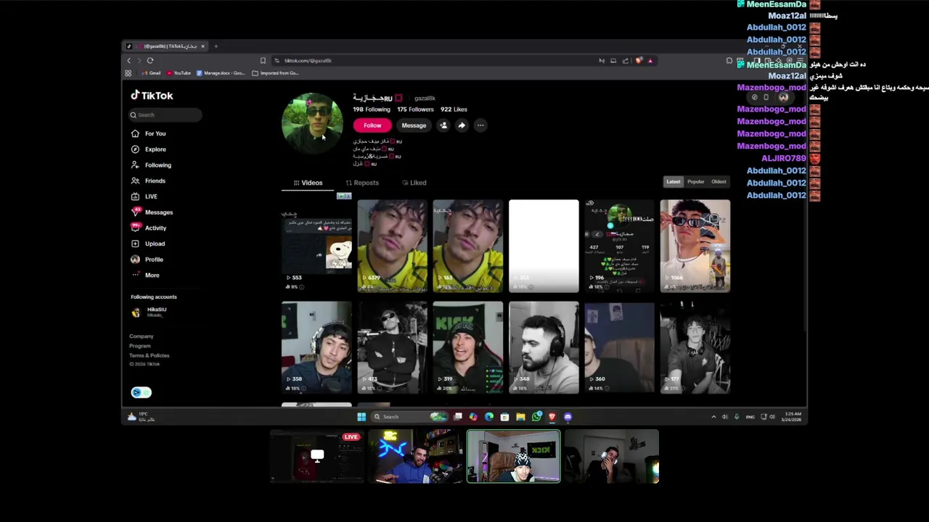Click the TikTok logo in sidebar
Image resolution: width=929 pixels, height=522 pixels.
(x=152, y=96)
